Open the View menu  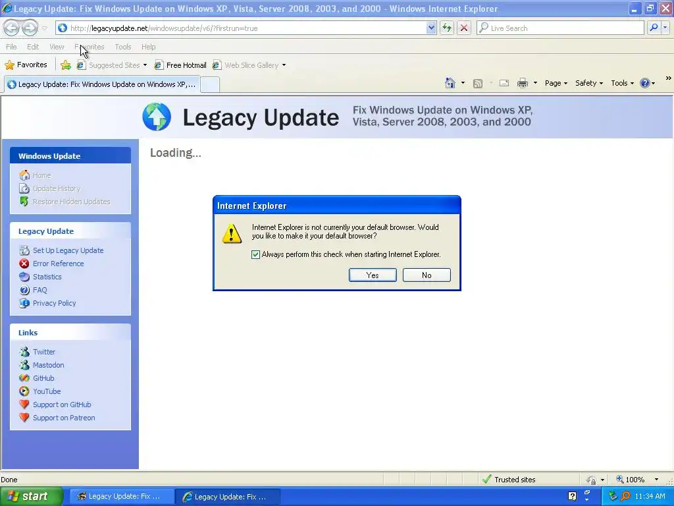[x=57, y=47]
